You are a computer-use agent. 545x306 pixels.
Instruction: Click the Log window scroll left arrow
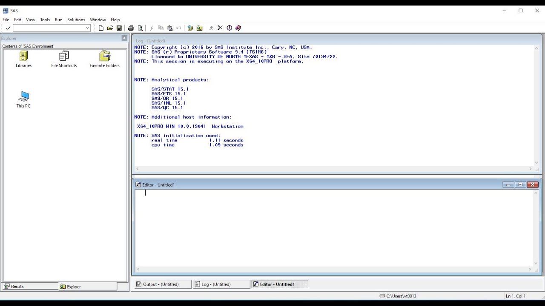tap(137, 169)
